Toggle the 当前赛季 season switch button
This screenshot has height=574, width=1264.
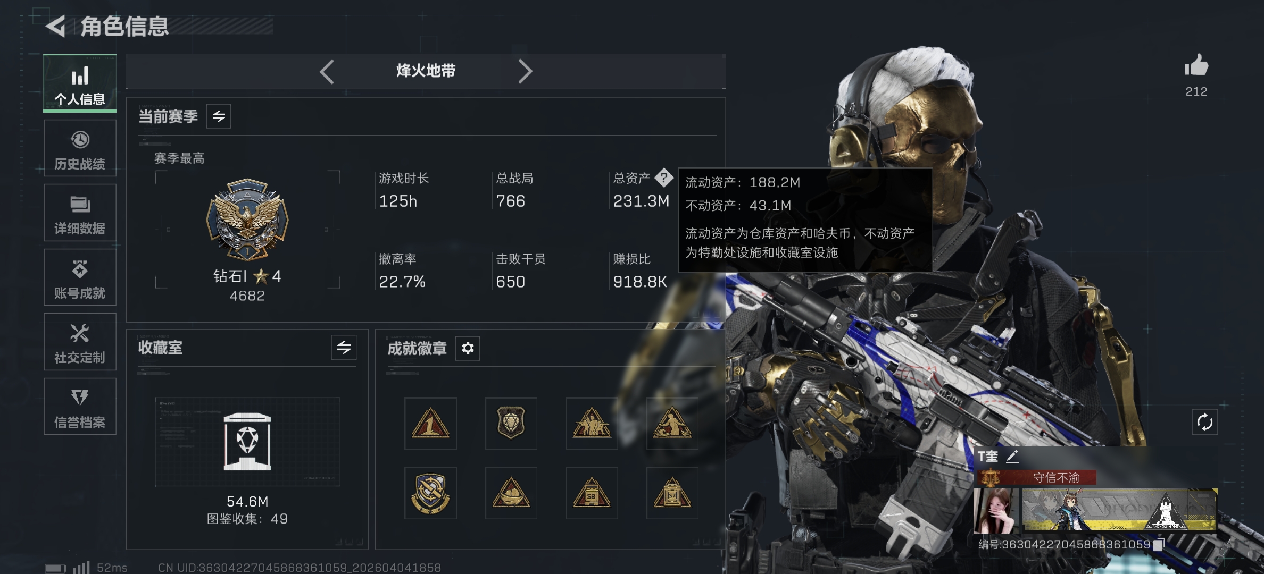(219, 116)
